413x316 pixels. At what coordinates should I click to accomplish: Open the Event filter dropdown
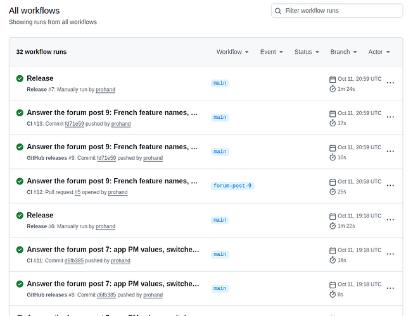[x=271, y=52]
